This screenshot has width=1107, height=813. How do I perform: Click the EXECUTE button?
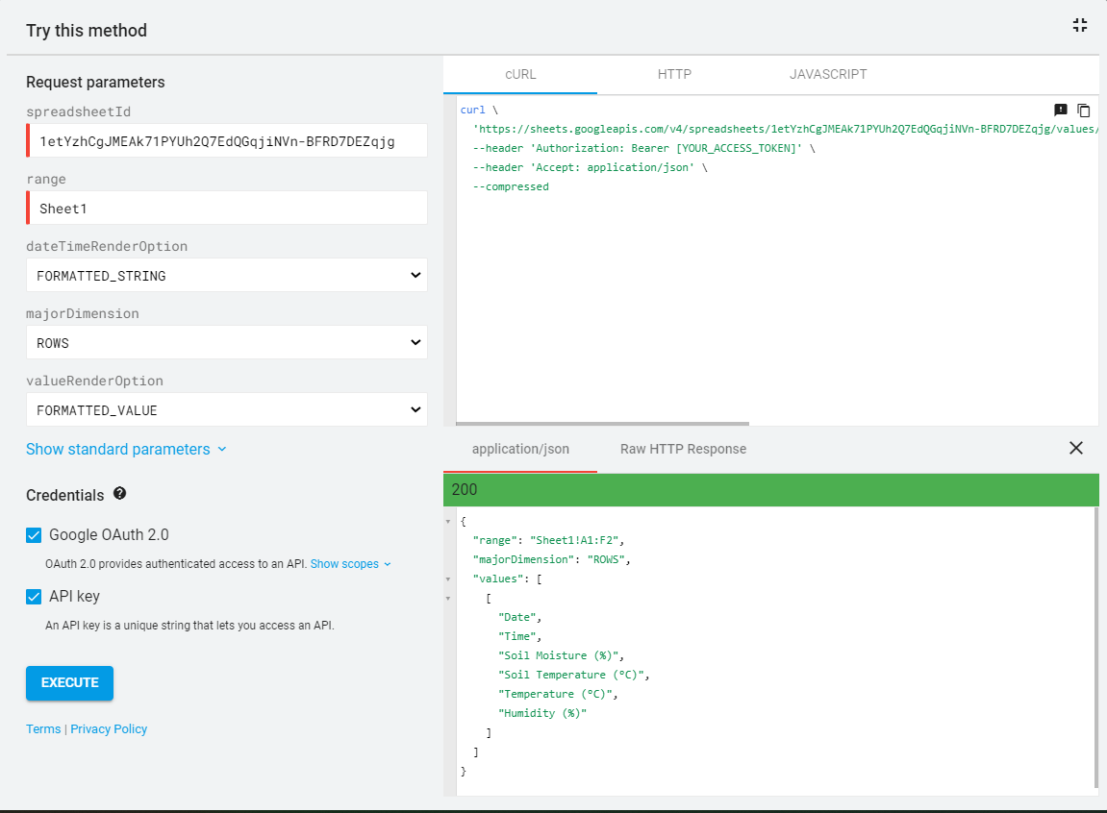[70, 682]
